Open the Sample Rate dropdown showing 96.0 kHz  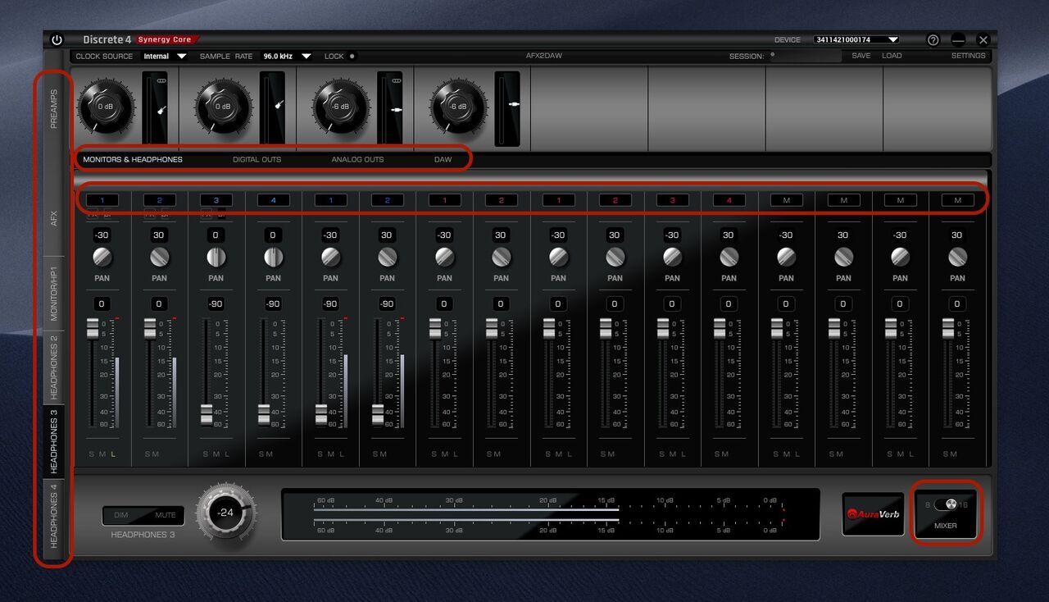[x=286, y=57]
